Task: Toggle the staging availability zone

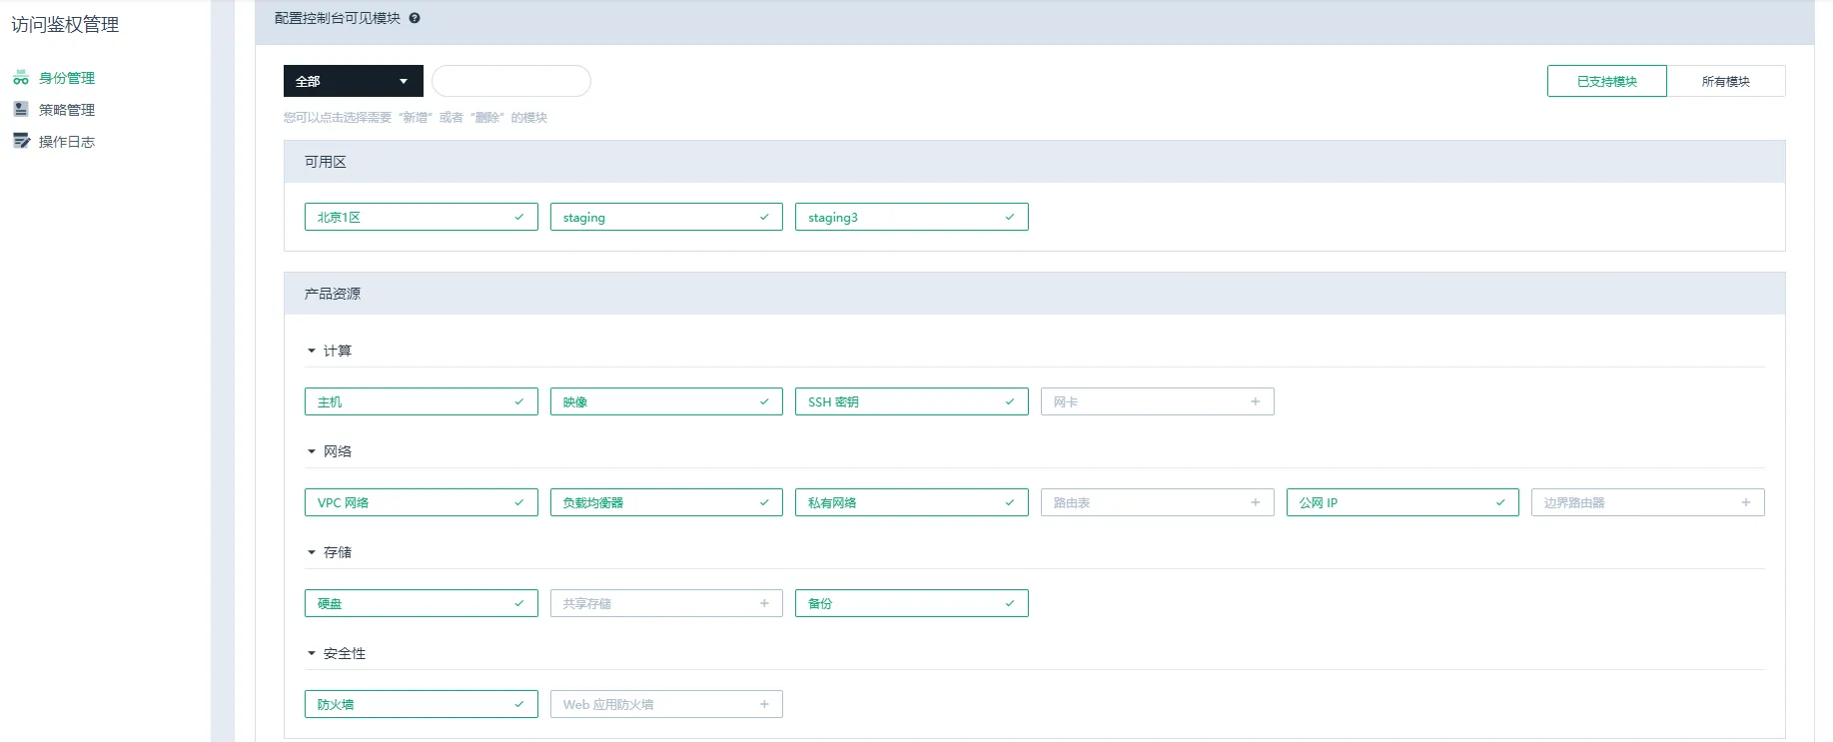Action: [x=666, y=217]
